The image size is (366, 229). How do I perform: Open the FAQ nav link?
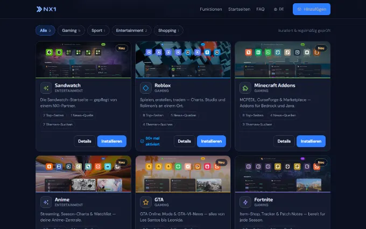(x=261, y=9)
